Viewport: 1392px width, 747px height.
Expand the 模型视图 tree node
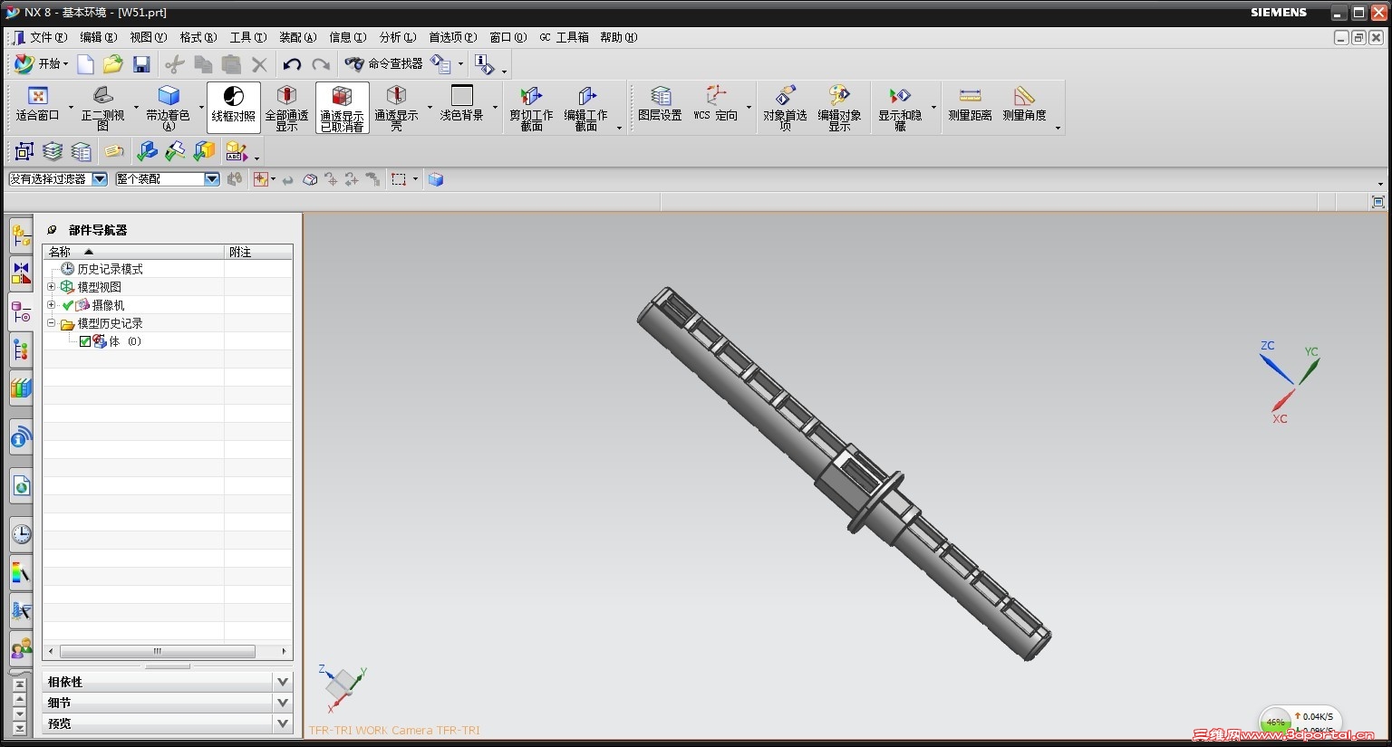coord(52,287)
